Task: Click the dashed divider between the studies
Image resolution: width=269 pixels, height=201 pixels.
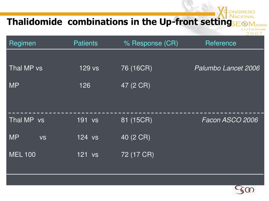Action: tap(136, 113)
